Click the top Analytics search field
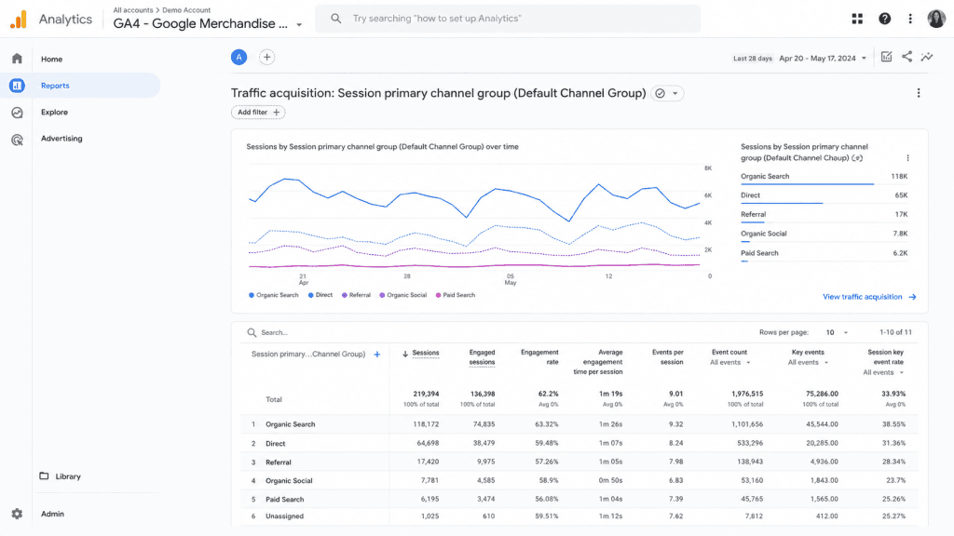954x536 pixels. point(508,19)
